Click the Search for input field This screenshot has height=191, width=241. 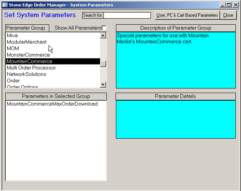click(x=127, y=15)
